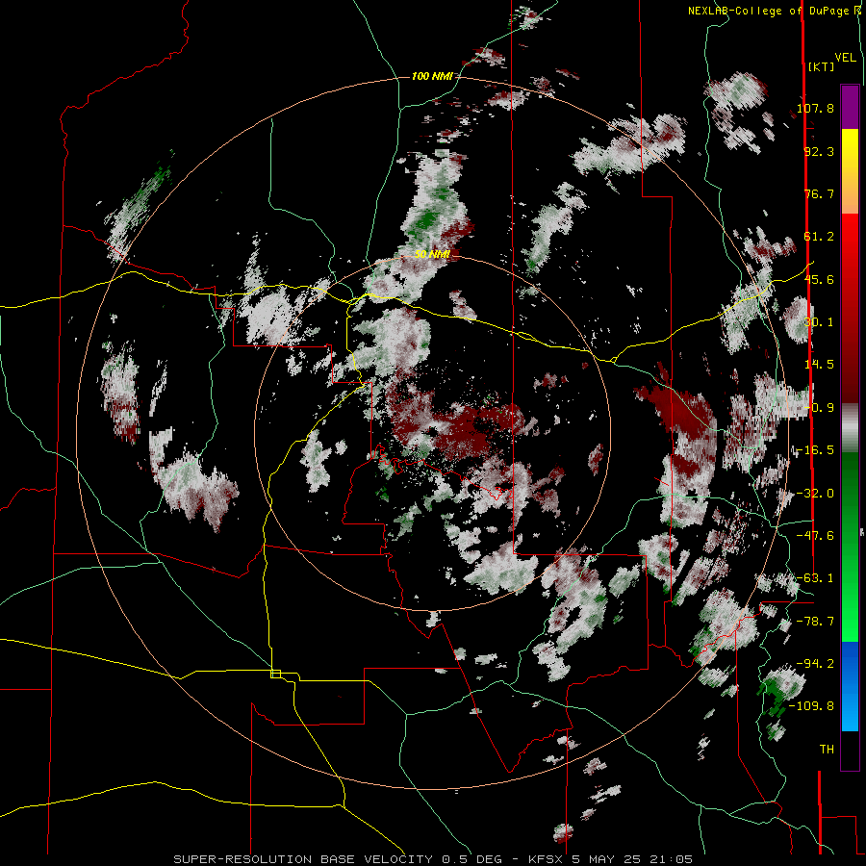866x866 pixels.
Task: Pick the gray near-zero segment of color bar
Action: 850,428
